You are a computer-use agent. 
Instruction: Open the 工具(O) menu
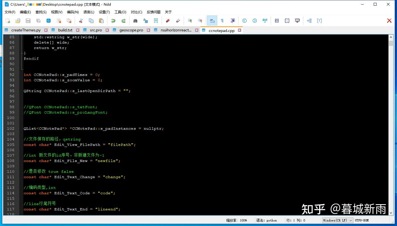[x=120, y=12]
